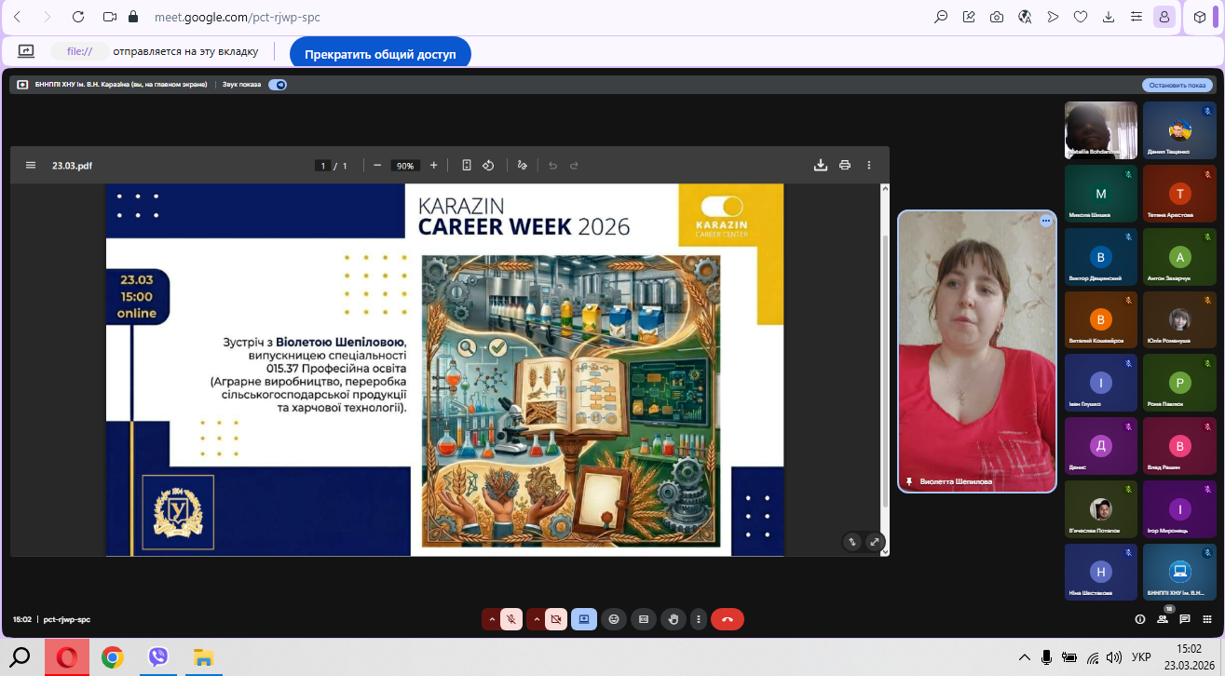Image resolution: width=1225 pixels, height=676 pixels.
Task: Click the 'Остановить показ' button
Action: [x=1177, y=85]
